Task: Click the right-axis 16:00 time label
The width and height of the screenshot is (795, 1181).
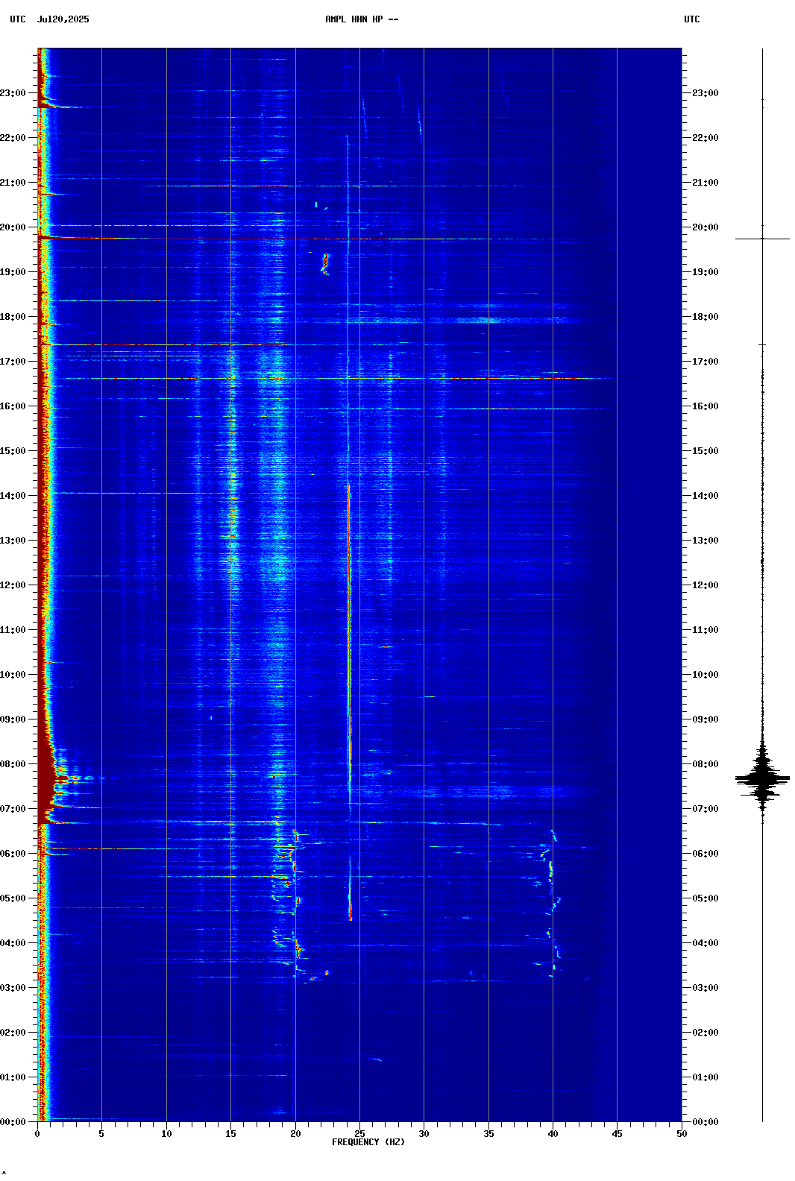Action: (706, 406)
